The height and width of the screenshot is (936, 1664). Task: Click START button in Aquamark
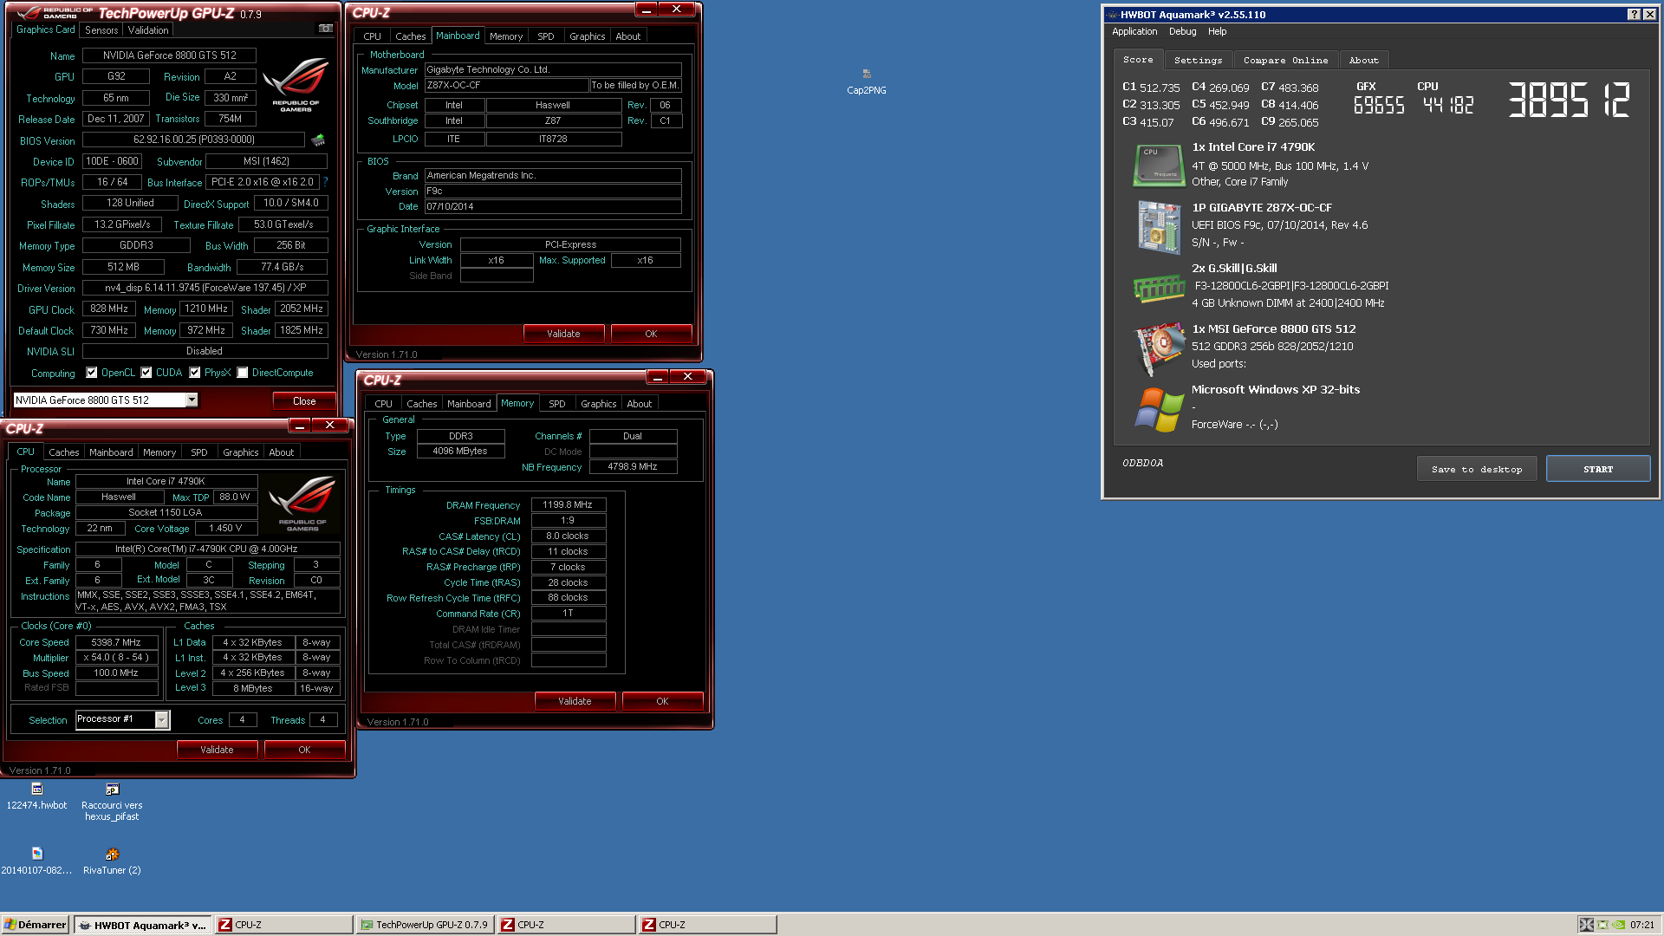[1597, 469]
